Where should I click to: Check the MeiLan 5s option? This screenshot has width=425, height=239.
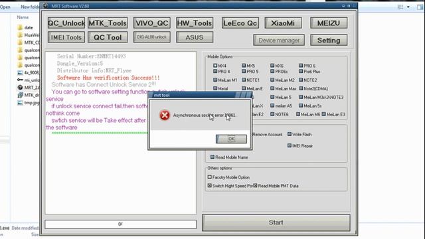click(301, 106)
